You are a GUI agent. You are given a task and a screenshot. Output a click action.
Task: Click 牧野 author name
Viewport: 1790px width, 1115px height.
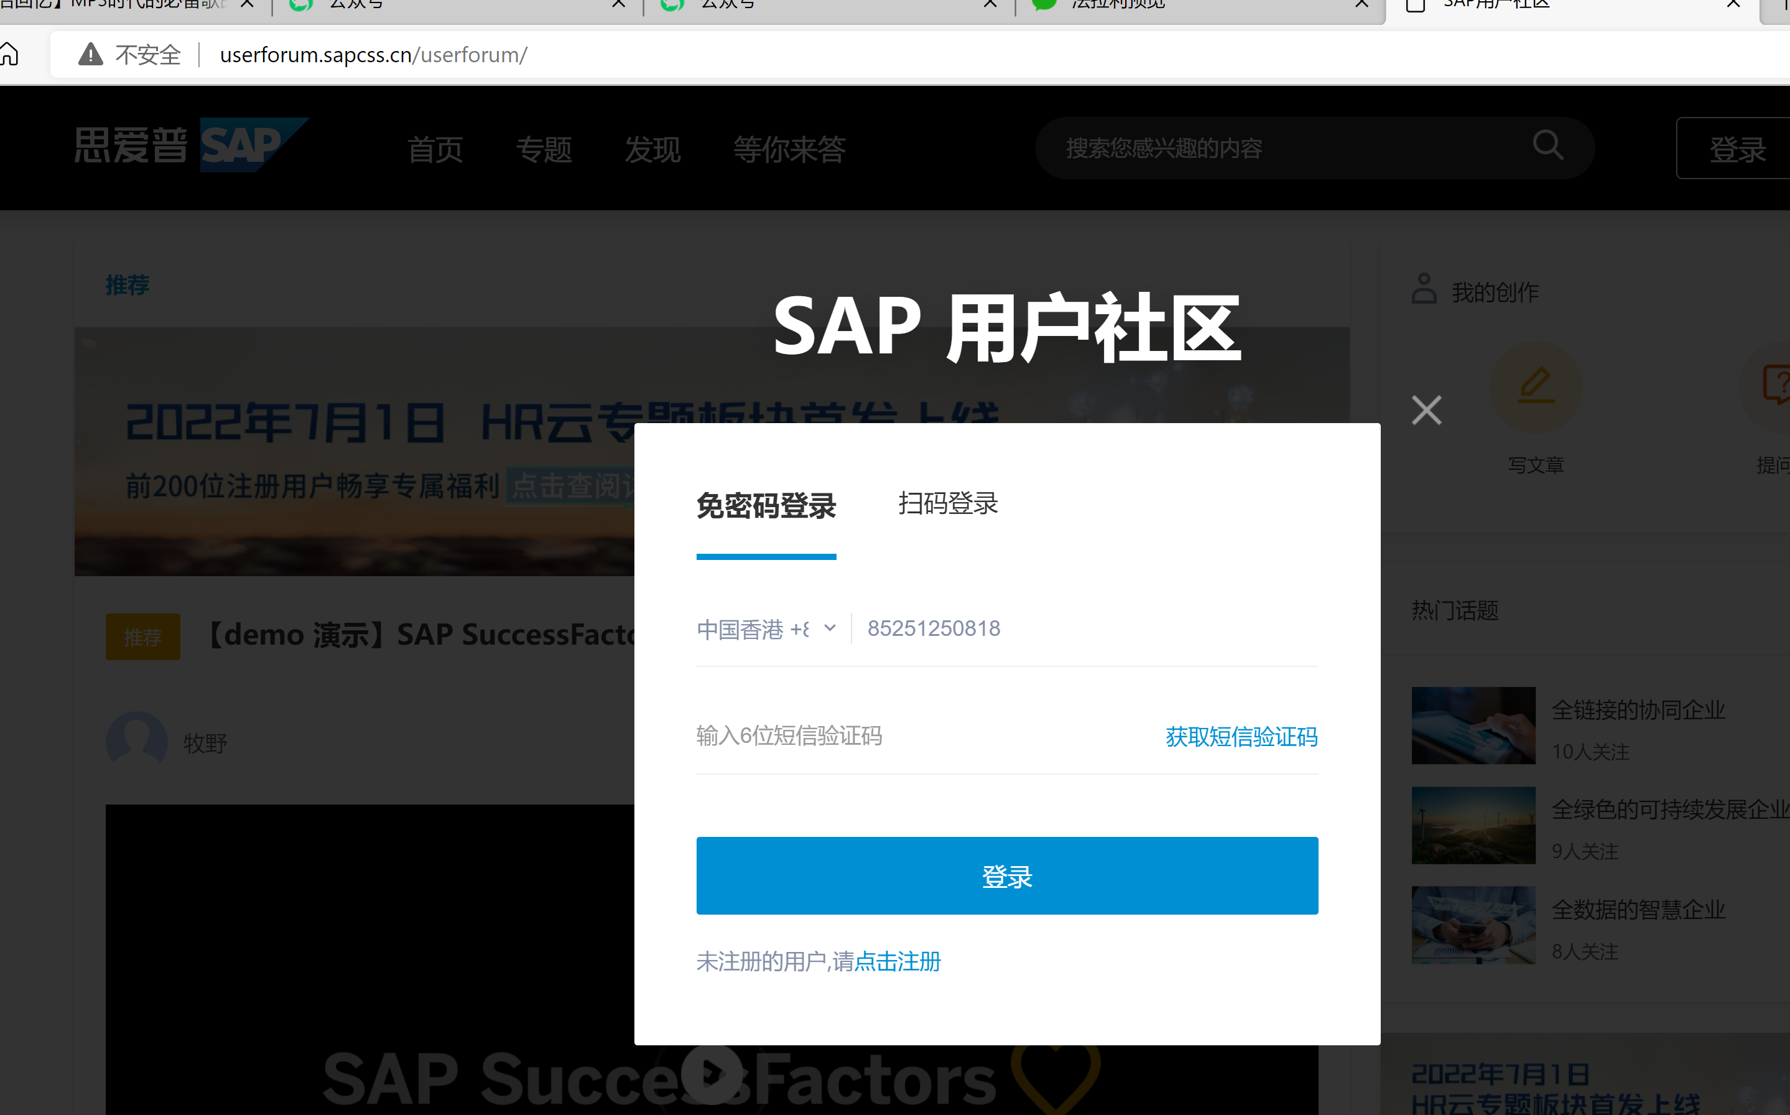pos(205,744)
